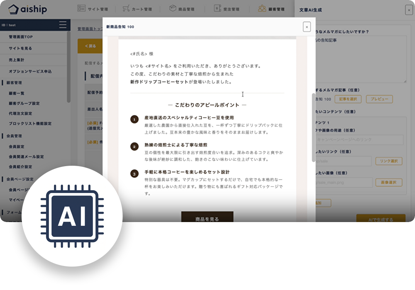Viewport: 415px width, 290px height.
Task: Click the 管理画面トップ breadcrumb link
Action: click(90, 29)
